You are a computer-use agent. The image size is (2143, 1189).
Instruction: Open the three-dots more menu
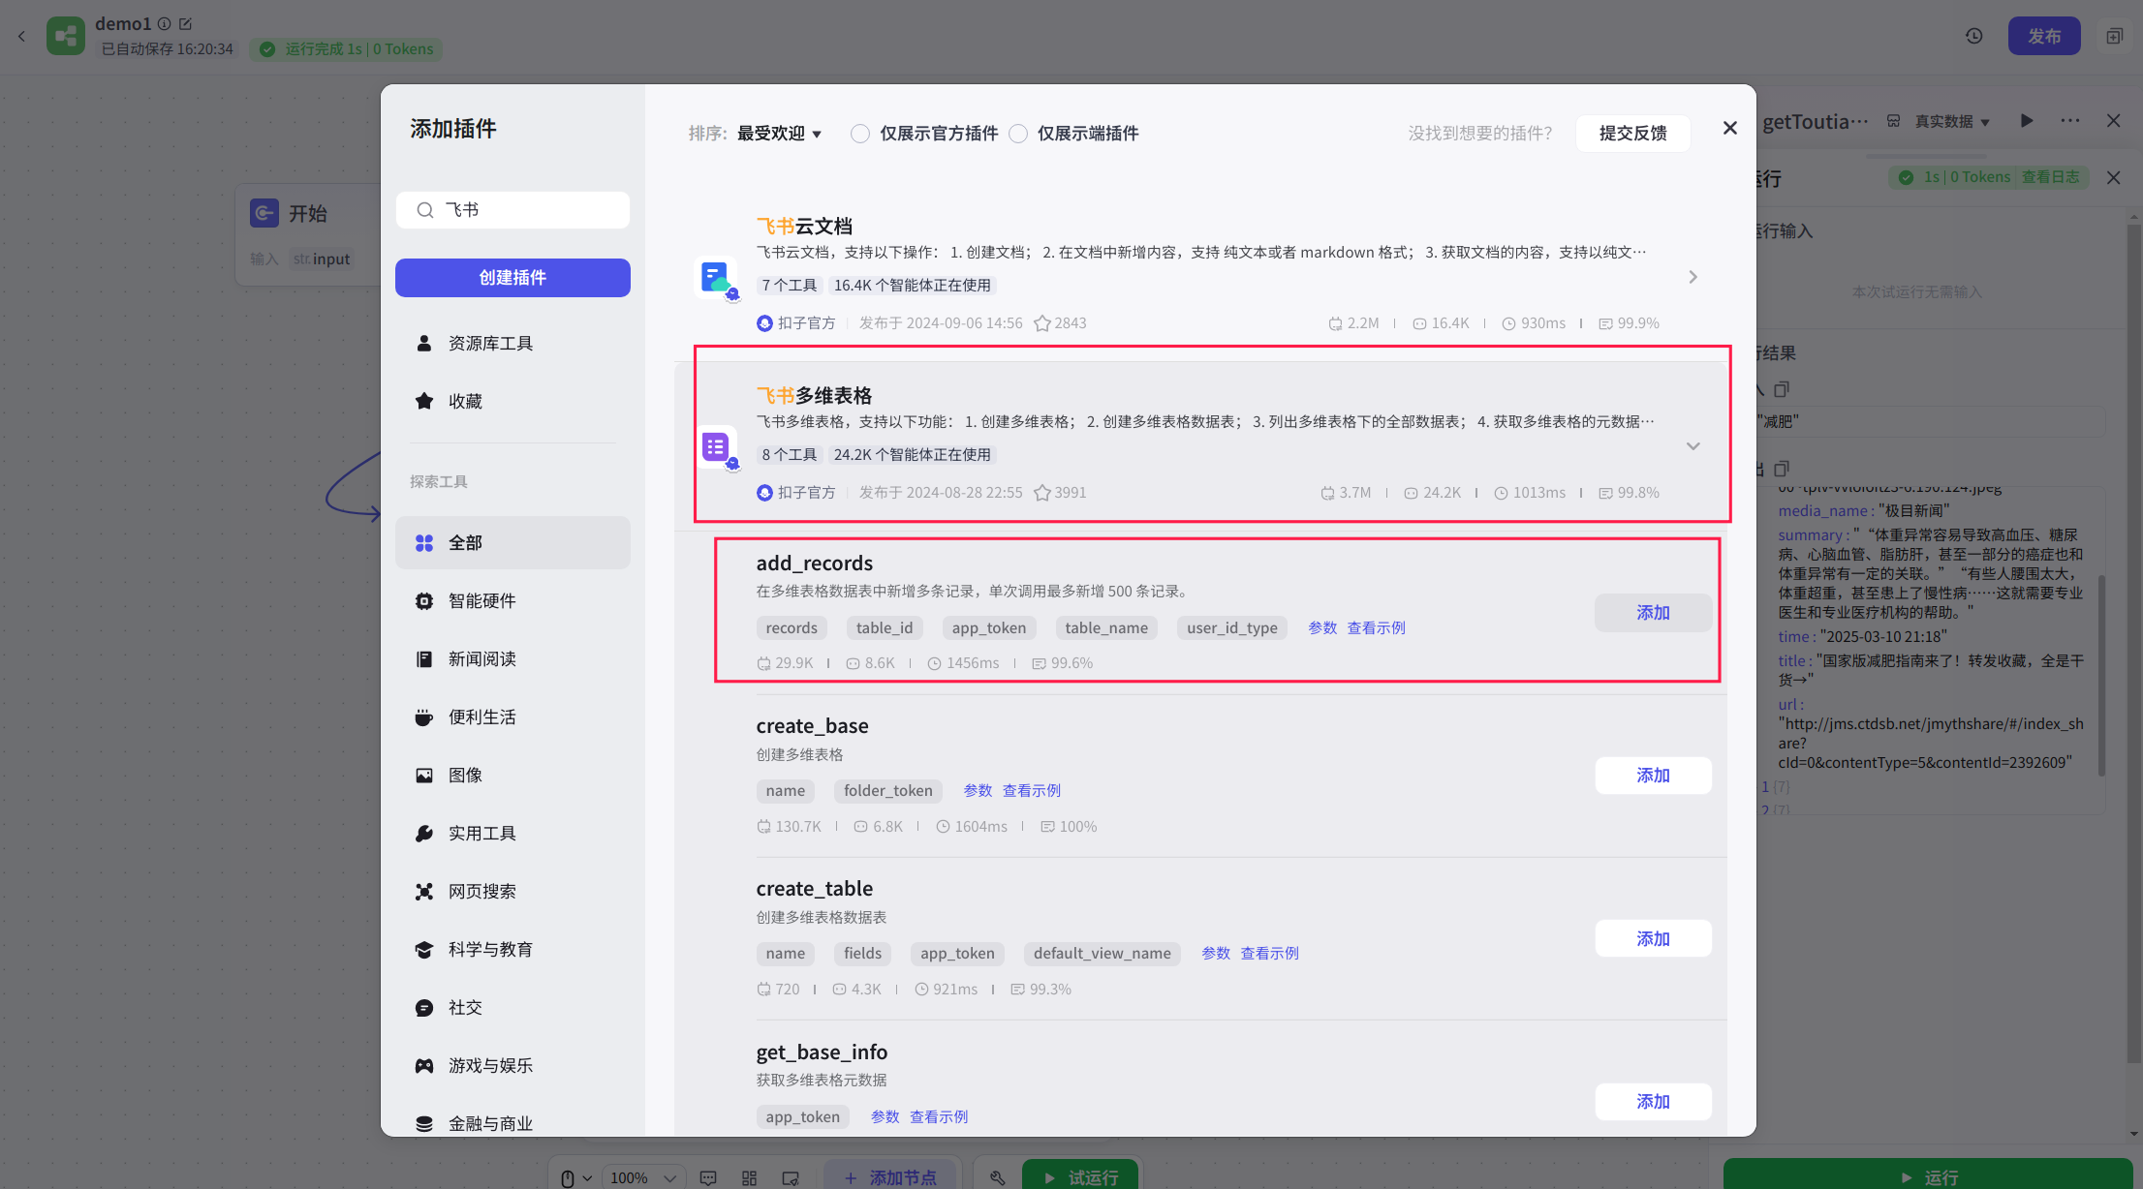click(x=2070, y=121)
